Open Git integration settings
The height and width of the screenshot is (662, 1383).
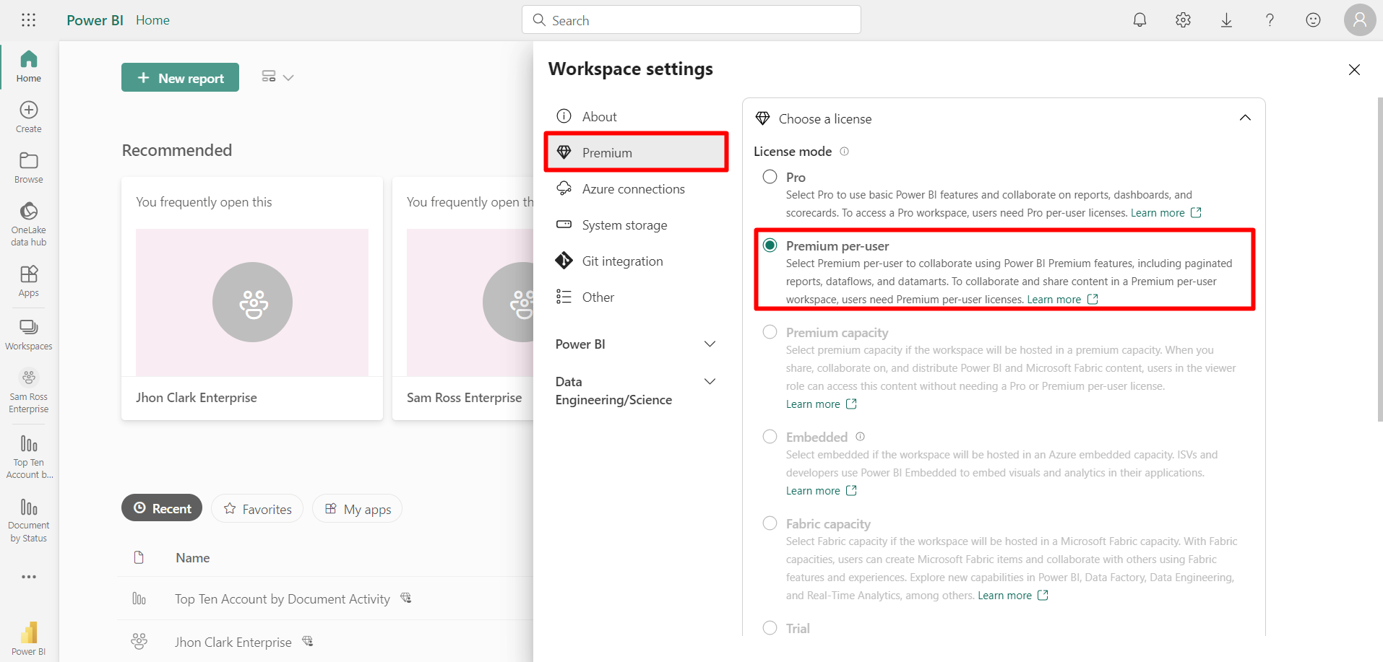[636, 261]
